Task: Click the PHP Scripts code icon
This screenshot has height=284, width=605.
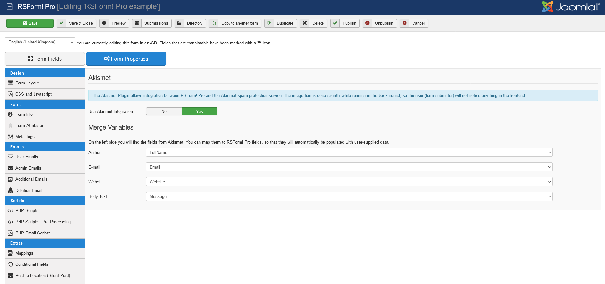Action: click(x=11, y=210)
